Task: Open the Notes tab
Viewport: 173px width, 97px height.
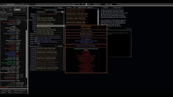Action: pos(15,7)
